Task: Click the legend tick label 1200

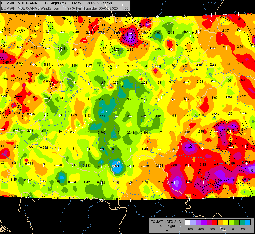Action: pyautogui.click(x=223, y=229)
